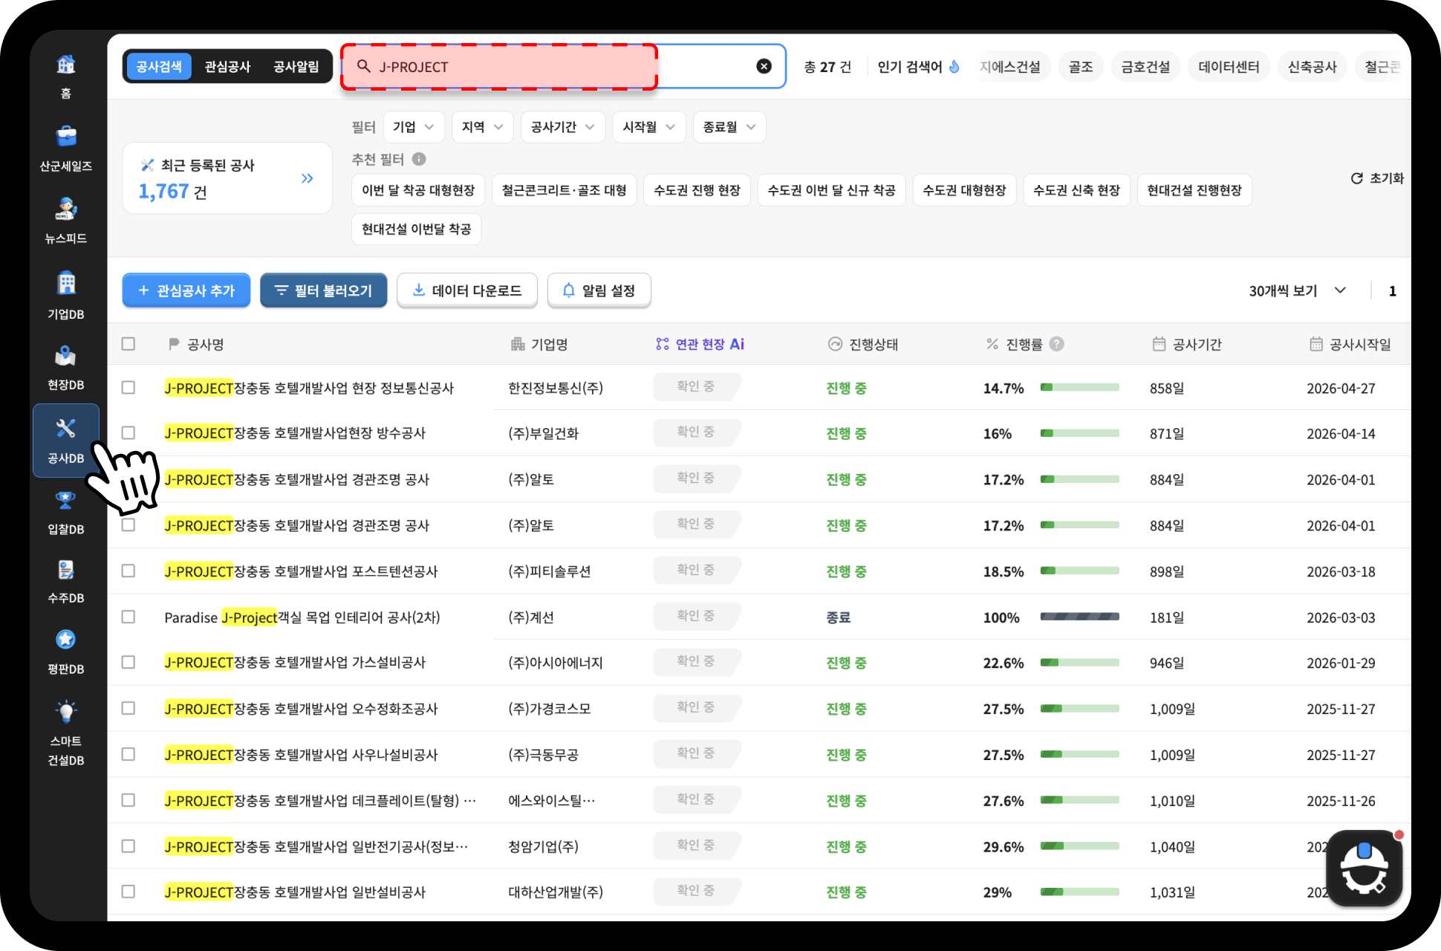The width and height of the screenshot is (1441, 951).
Task: Check the 가스설비공사 row checkbox
Action: (129, 662)
